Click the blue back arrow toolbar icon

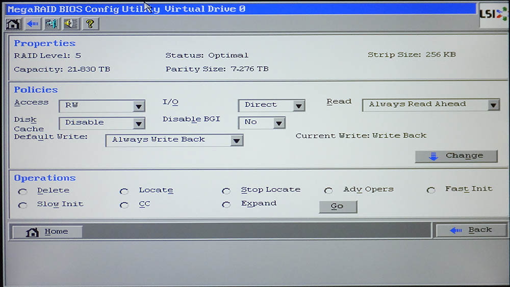33,24
